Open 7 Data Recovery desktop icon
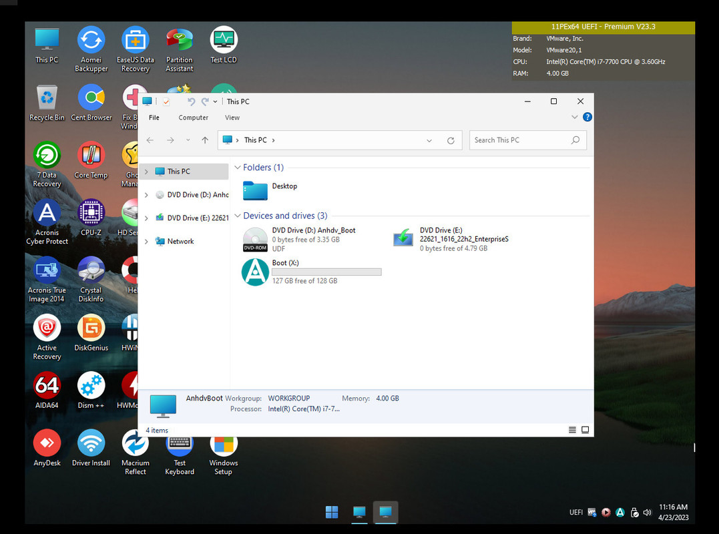Image resolution: width=719 pixels, height=534 pixels. (47, 165)
